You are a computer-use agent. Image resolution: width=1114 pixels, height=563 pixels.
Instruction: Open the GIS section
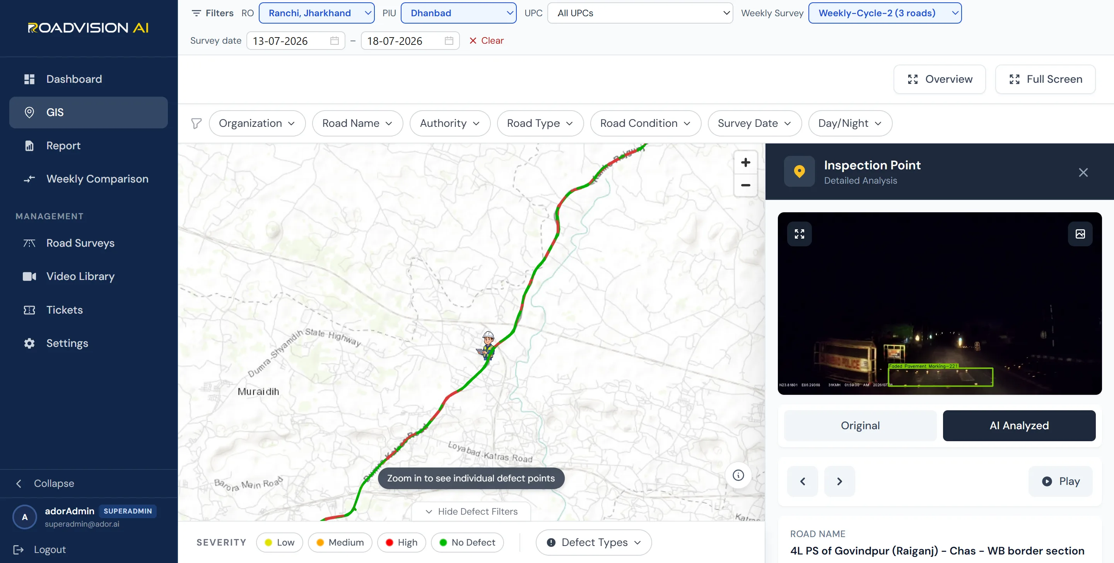88,113
